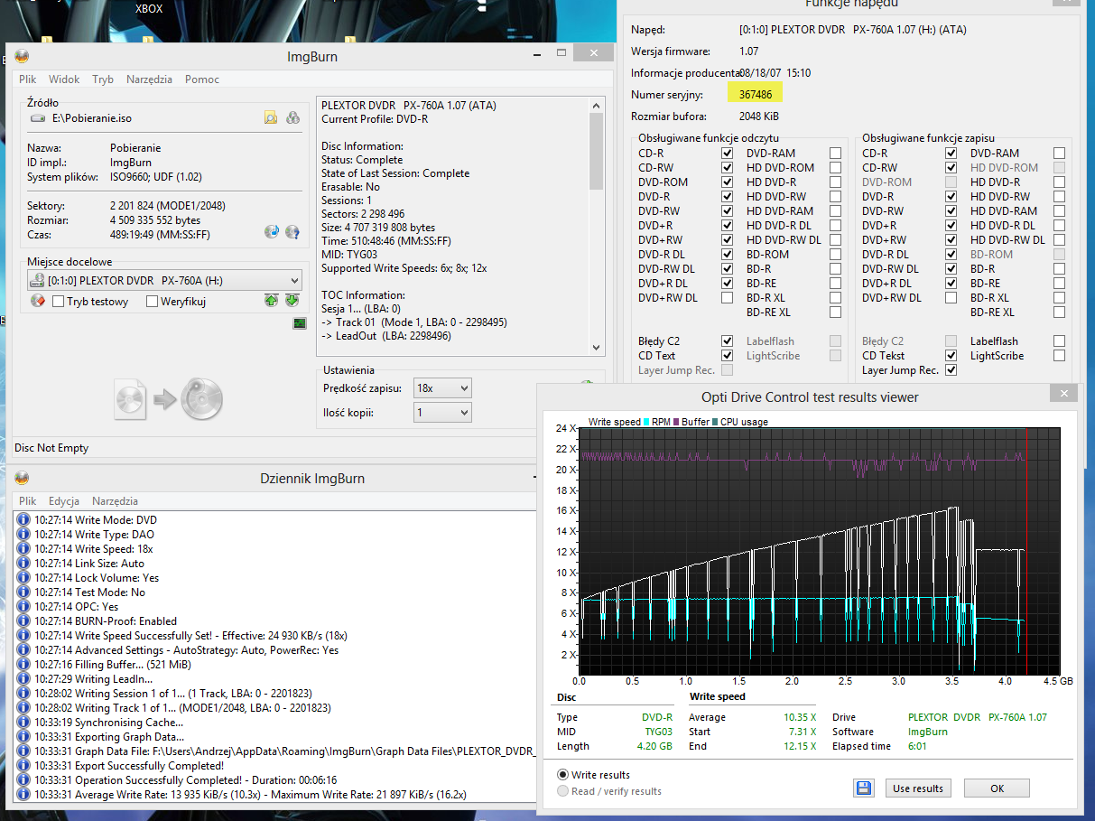The image size is (1095, 821).
Task: Open the Tryb menu
Action: 103,79
